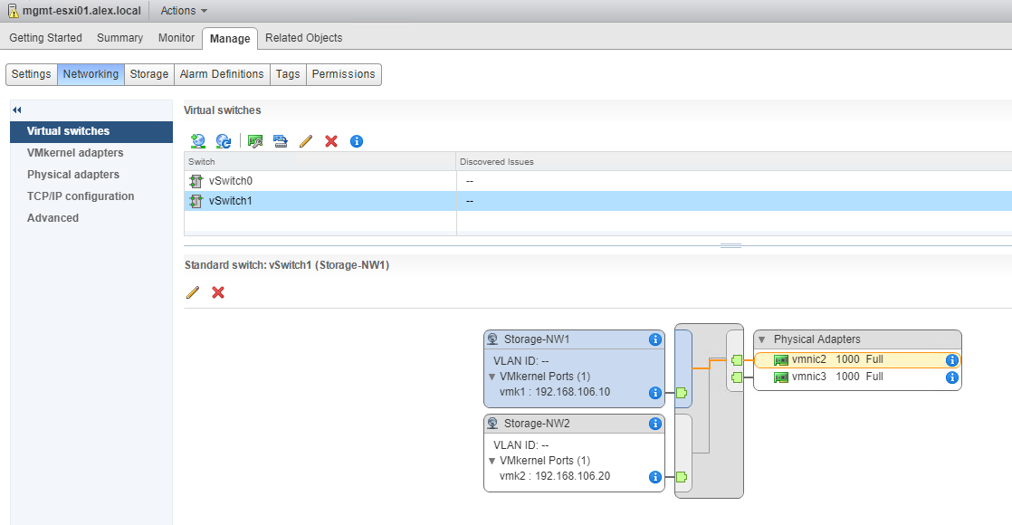Open Manage physical network adapters icon
1012x525 pixels.
[255, 141]
